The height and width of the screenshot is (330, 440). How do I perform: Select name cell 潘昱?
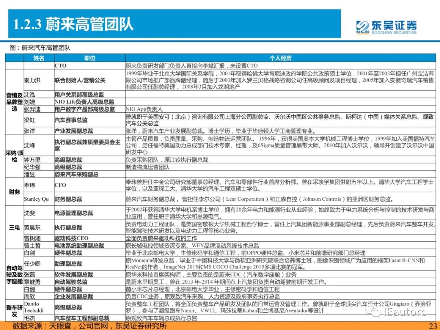[x=39, y=174]
